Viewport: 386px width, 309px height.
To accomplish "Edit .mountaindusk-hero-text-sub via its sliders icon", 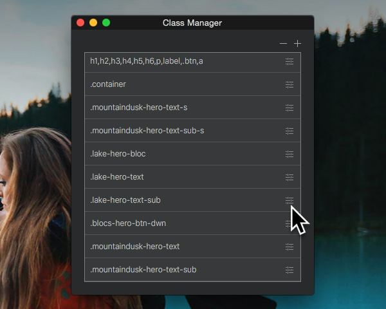I will tap(289, 270).
